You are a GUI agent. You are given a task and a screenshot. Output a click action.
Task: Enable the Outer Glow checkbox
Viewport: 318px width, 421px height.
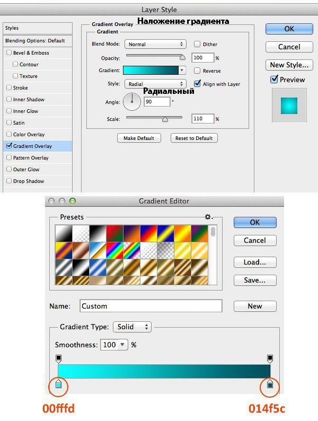pos(9,169)
